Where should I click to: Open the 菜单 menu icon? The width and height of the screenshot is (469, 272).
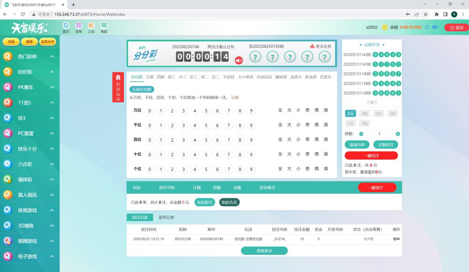click(x=78, y=26)
